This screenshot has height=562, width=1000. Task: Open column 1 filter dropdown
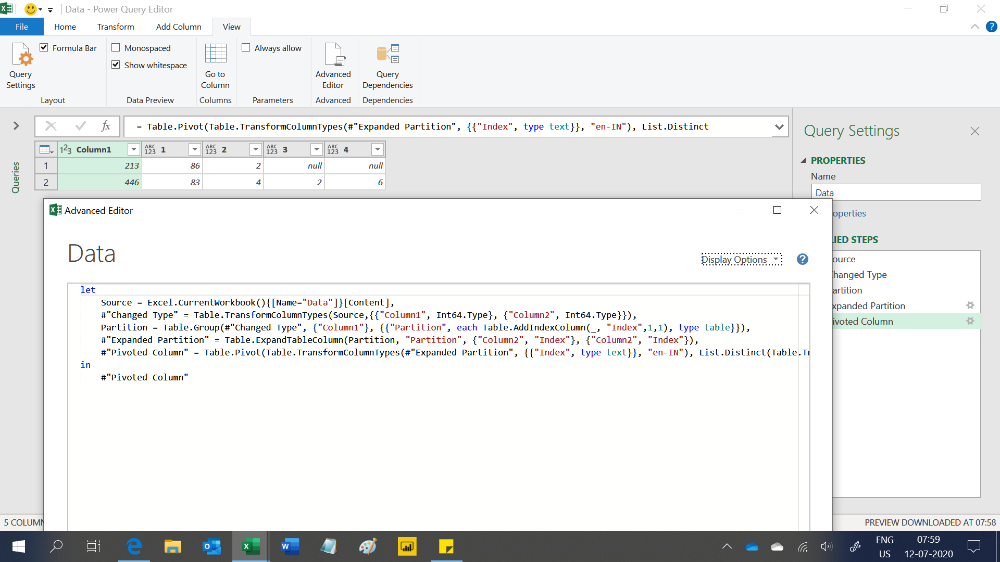tap(195, 150)
